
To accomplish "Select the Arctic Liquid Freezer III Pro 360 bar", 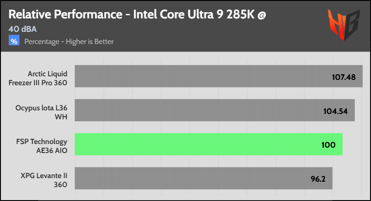I will (219, 76).
